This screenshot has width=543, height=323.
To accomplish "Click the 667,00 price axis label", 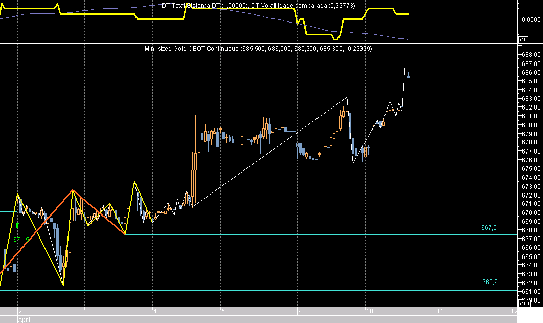I will (531, 239).
